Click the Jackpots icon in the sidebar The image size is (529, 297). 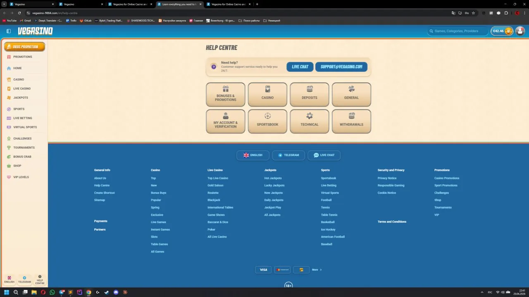[x=9, y=97]
